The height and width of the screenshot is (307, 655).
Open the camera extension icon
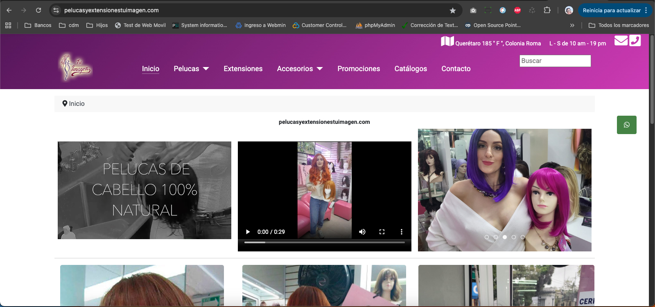pos(473,10)
